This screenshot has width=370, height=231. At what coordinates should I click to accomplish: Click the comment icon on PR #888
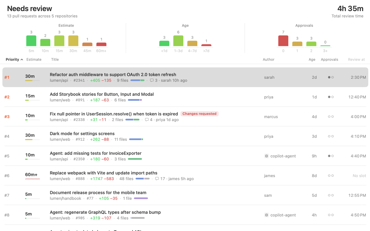click(157, 179)
